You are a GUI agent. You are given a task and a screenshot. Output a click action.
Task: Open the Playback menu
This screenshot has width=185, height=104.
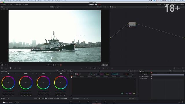(x=40, y=1)
